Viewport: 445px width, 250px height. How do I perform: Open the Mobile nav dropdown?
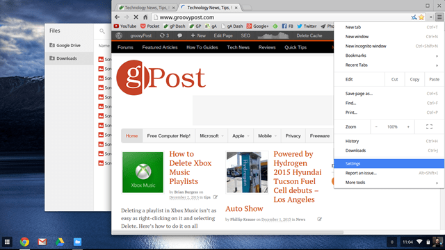click(x=267, y=136)
